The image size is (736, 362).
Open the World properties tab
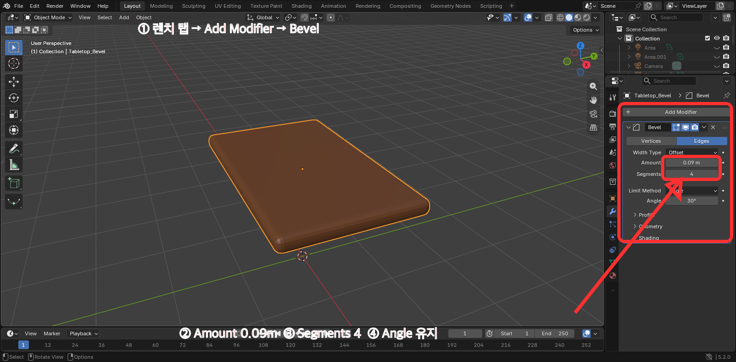[613, 165]
